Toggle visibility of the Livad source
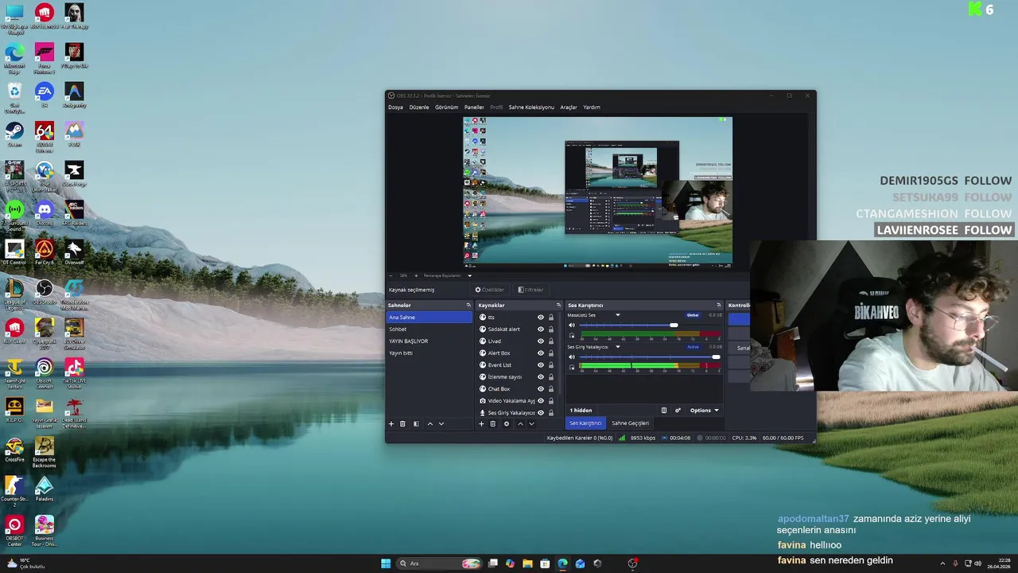Viewport: 1018px width, 573px height. 541,341
